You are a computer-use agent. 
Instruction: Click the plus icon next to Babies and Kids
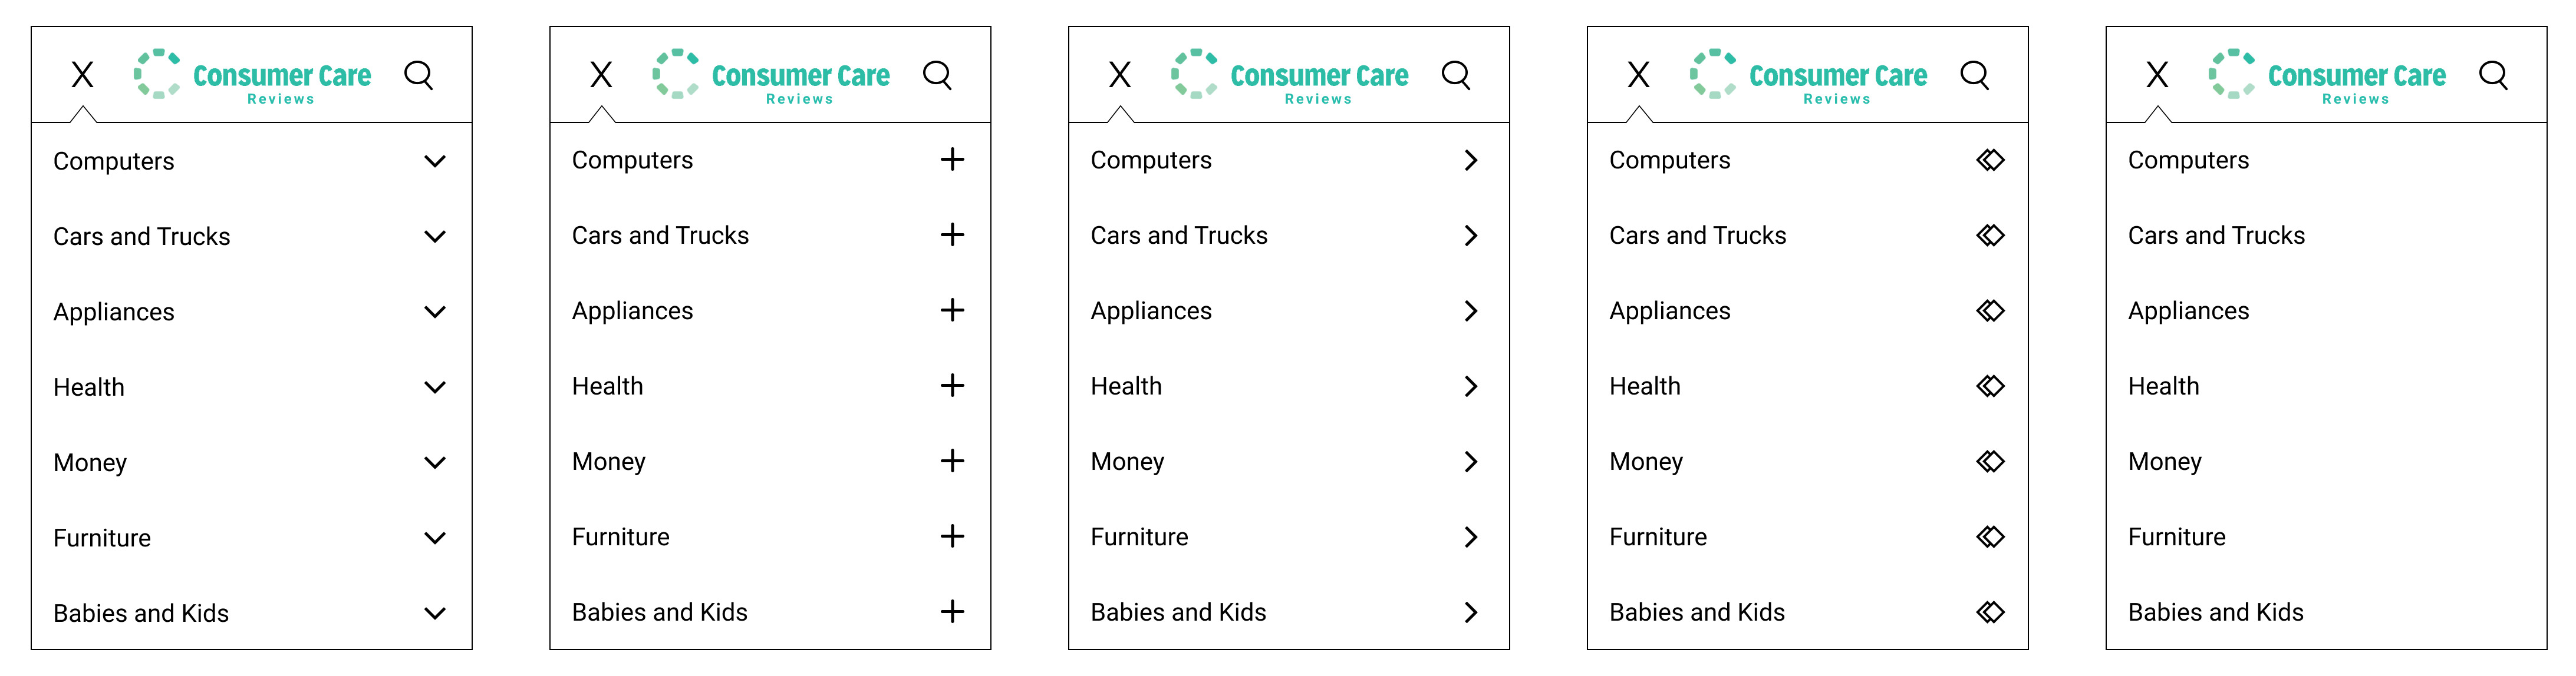point(952,611)
